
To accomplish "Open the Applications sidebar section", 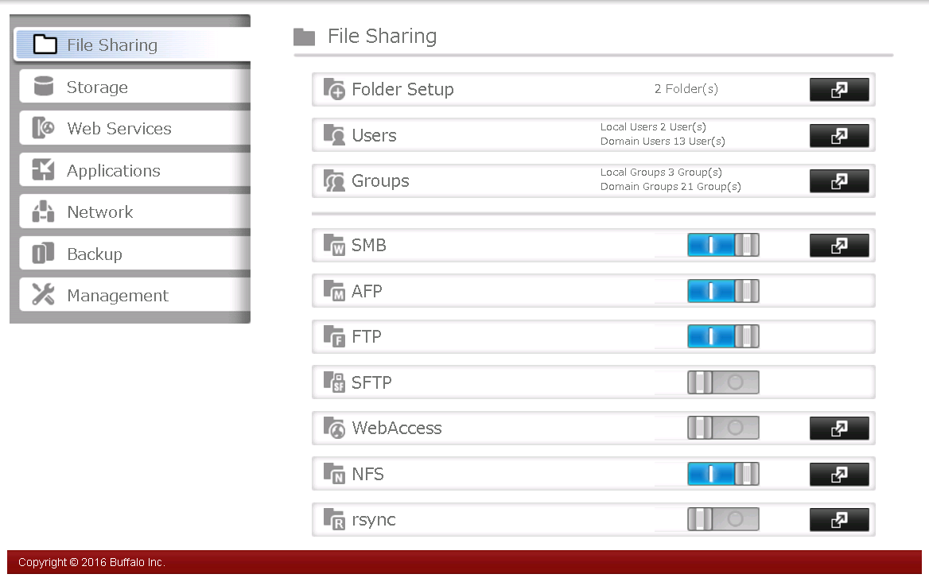I will [113, 171].
